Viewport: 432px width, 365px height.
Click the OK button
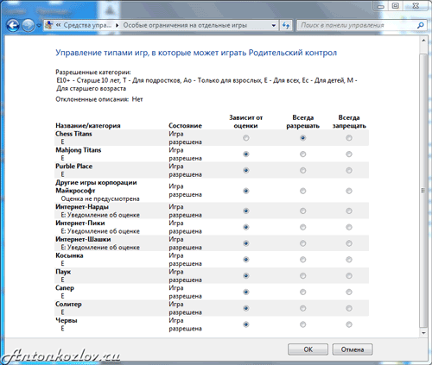coord(308,349)
